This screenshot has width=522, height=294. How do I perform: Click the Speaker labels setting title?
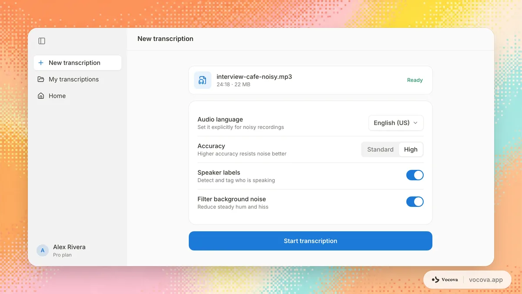click(219, 172)
